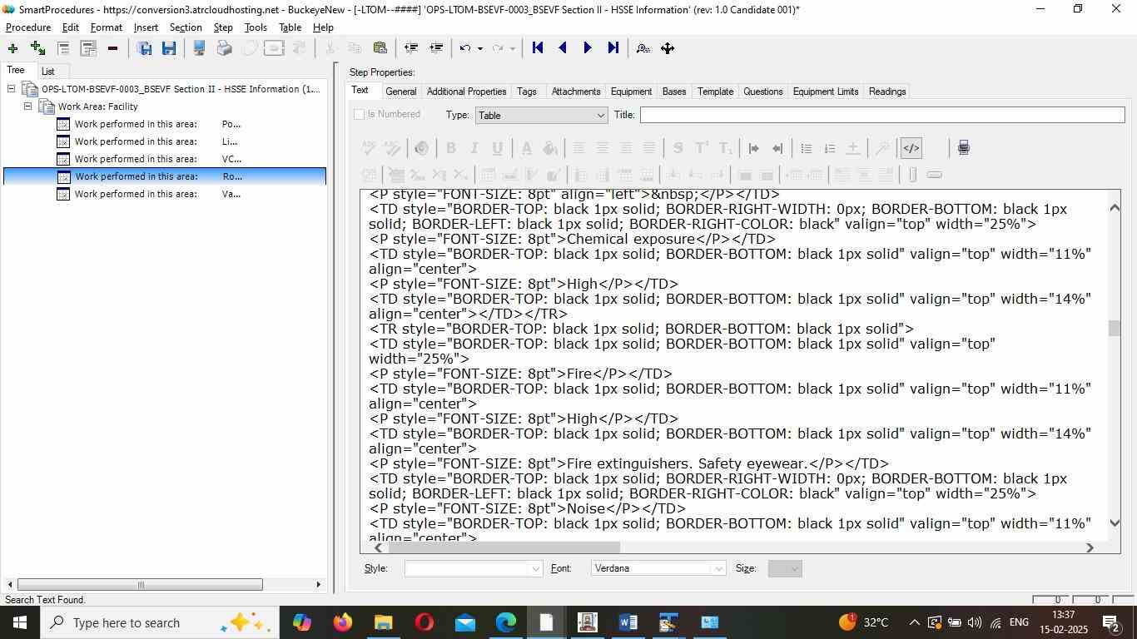Click the numbered list icon
Image resolution: width=1137 pixels, height=639 pixels.
(829, 148)
